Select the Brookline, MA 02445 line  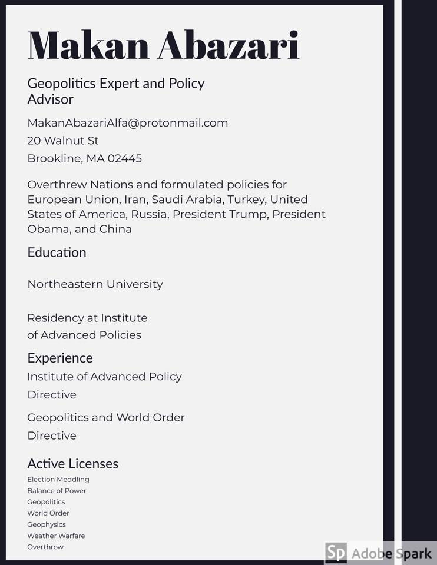(x=84, y=158)
